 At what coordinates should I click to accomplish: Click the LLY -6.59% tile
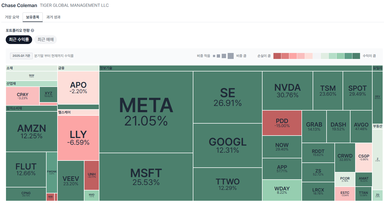coord(78,138)
